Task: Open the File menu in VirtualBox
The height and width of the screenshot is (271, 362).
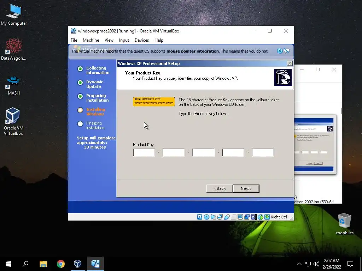Action: coord(74,40)
